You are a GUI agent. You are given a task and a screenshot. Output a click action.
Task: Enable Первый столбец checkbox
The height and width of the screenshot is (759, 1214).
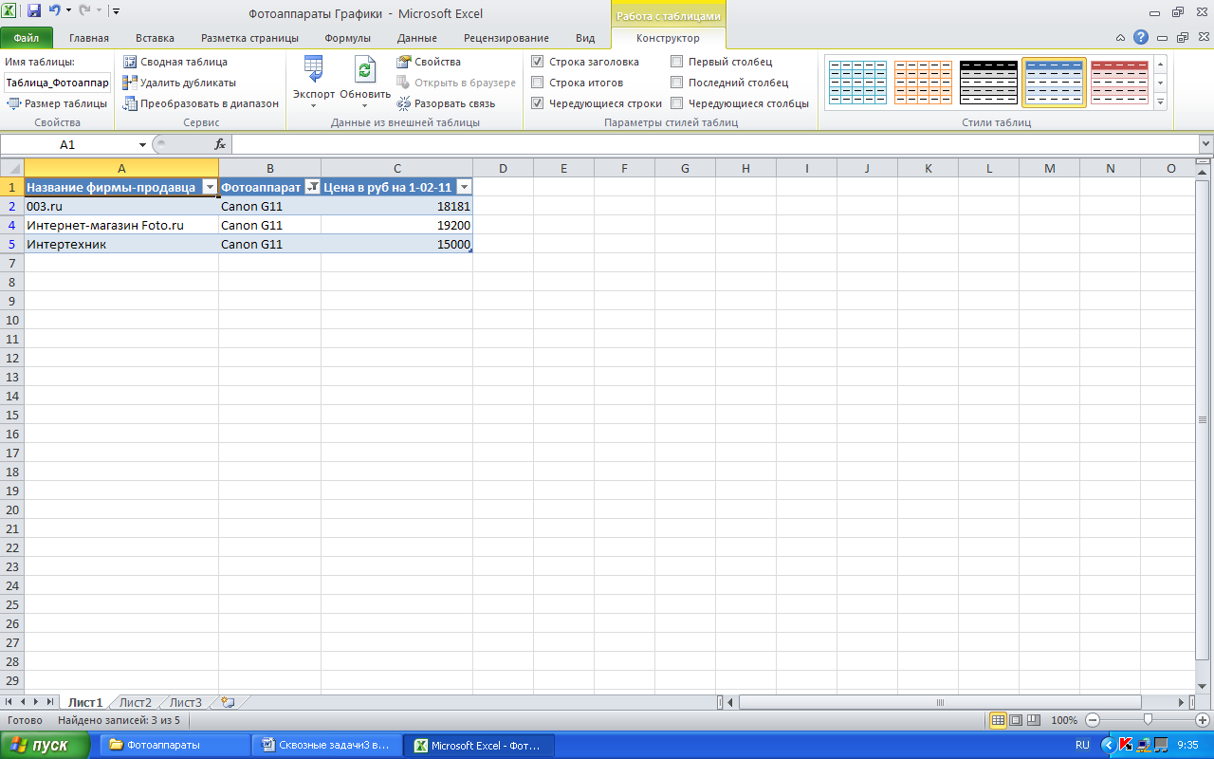pyautogui.click(x=677, y=62)
